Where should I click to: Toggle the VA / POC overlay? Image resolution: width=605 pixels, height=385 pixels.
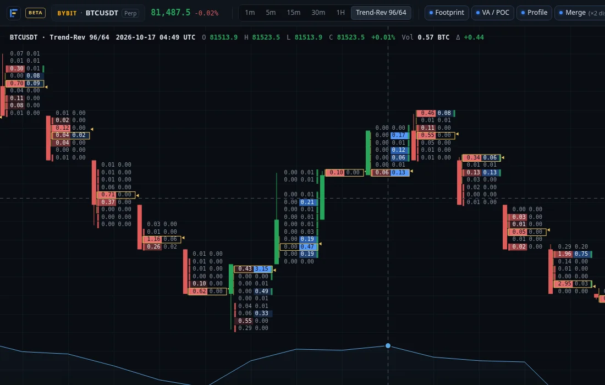coord(493,13)
